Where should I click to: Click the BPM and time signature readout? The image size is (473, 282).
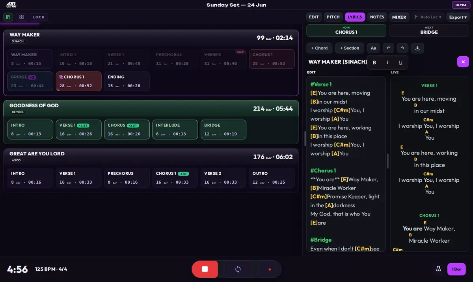pyautogui.click(x=51, y=269)
